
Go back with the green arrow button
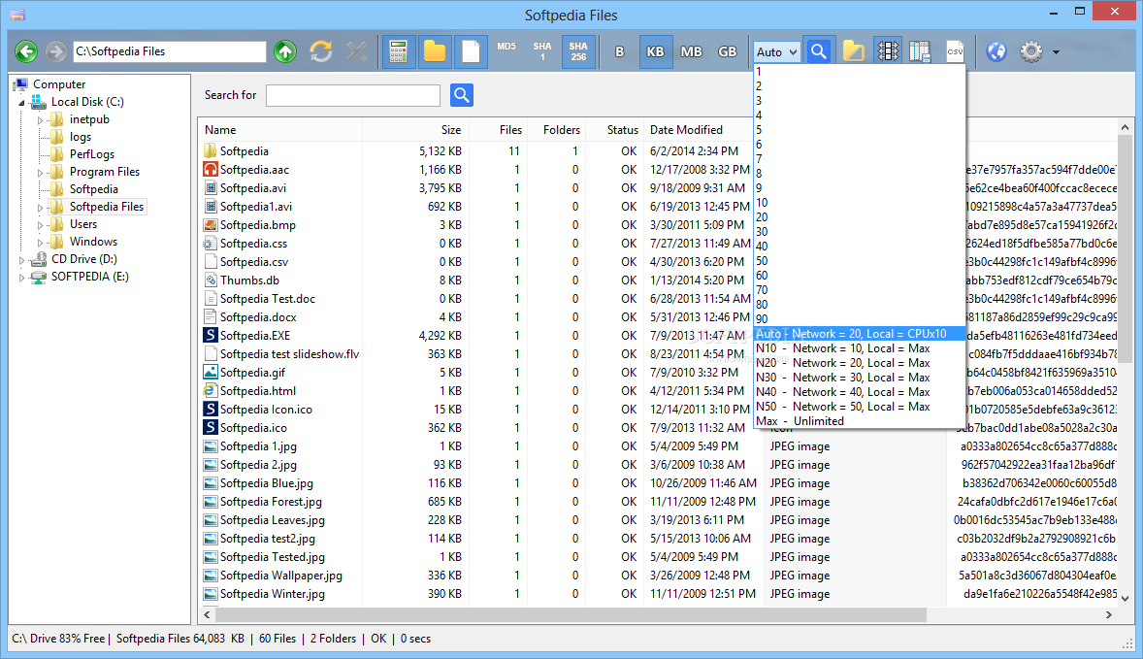27,51
